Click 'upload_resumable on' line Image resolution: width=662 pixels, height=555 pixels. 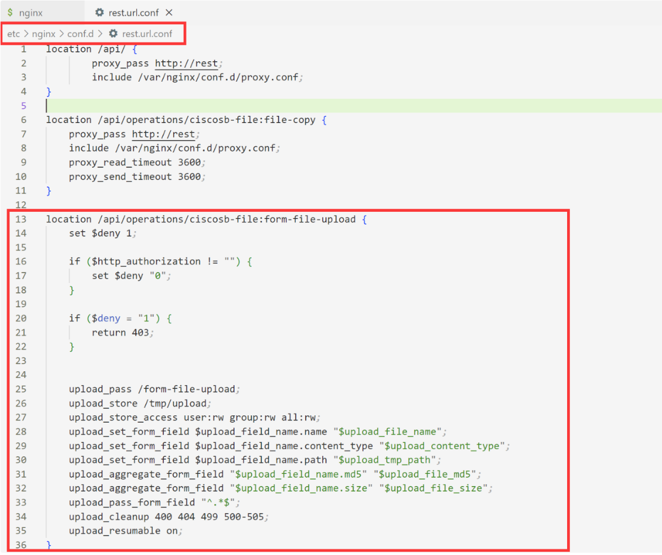coord(126,531)
